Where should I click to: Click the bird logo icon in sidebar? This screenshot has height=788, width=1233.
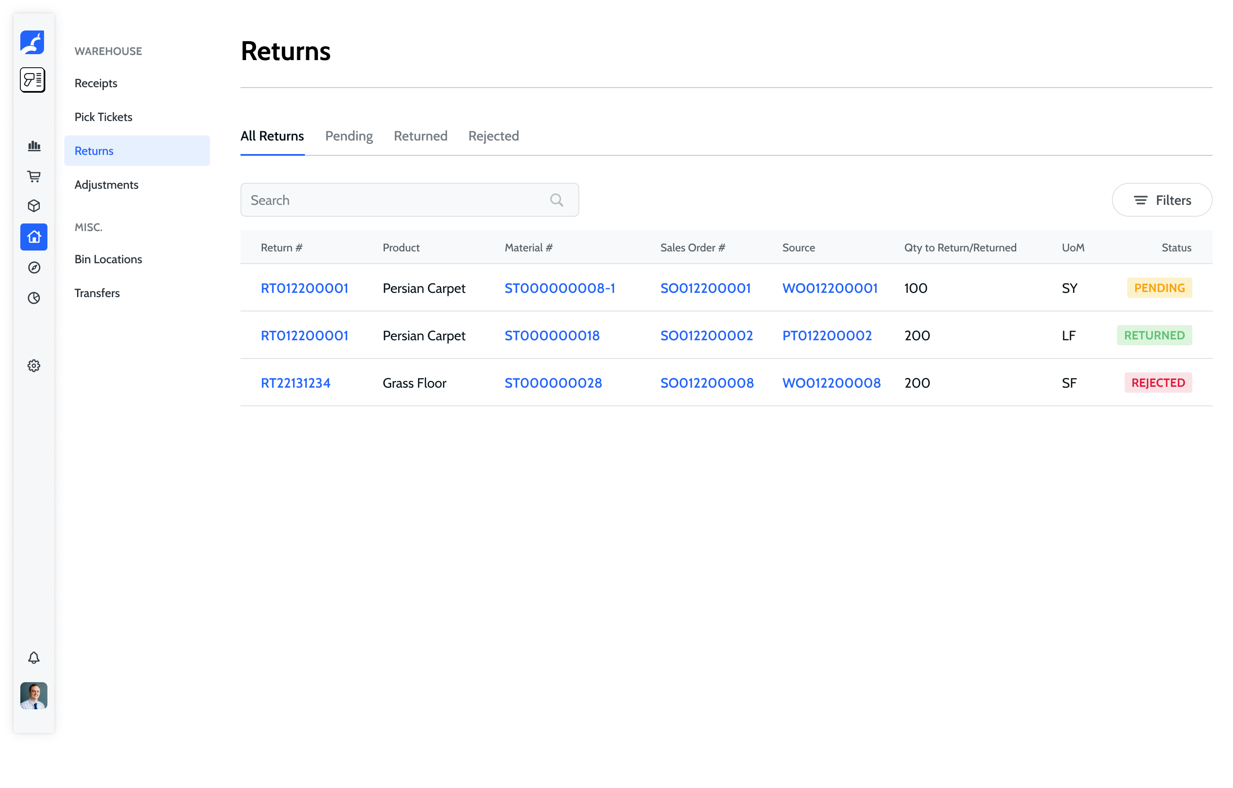pyautogui.click(x=32, y=42)
